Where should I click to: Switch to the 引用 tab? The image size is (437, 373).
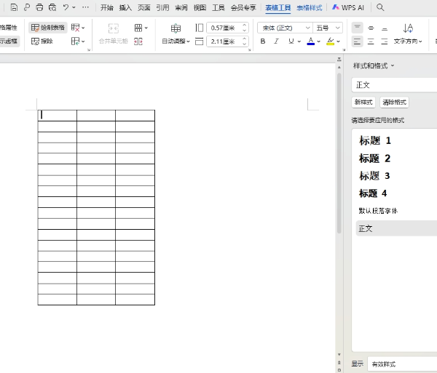(162, 8)
